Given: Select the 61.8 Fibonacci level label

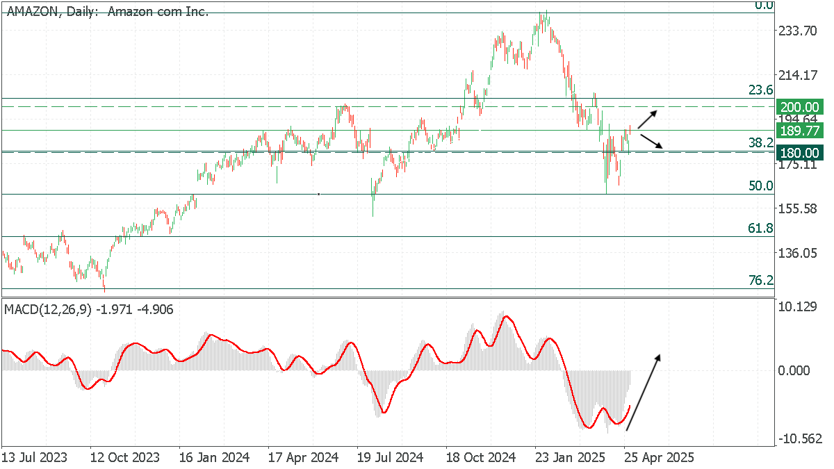Looking at the screenshot, I should tap(760, 228).
